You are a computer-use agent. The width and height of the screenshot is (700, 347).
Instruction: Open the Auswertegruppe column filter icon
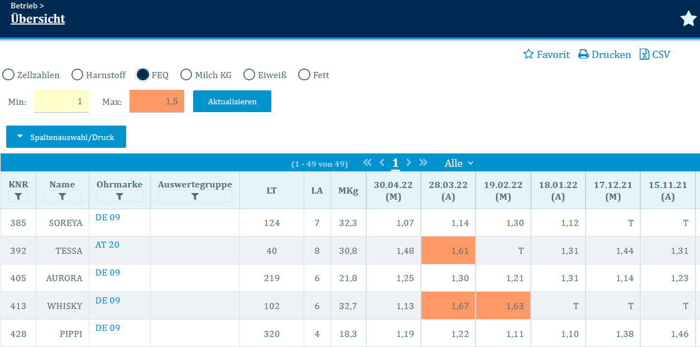tap(195, 196)
